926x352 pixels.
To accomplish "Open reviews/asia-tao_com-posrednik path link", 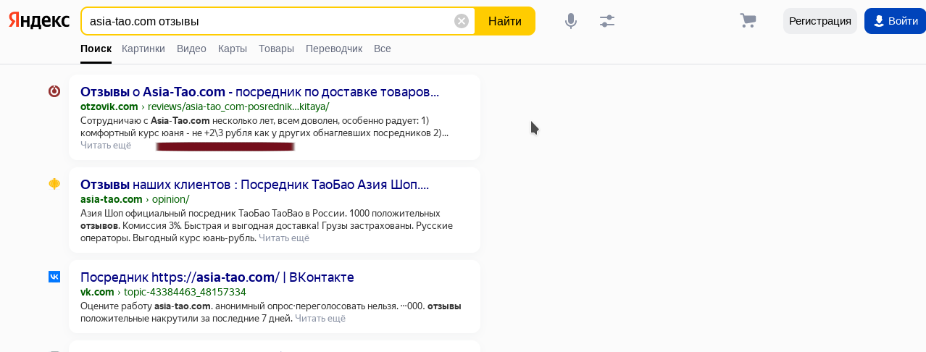I will pyautogui.click(x=238, y=106).
